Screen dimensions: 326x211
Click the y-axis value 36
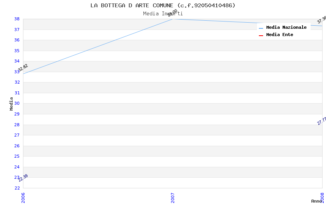pyautogui.click(x=17, y=40)
